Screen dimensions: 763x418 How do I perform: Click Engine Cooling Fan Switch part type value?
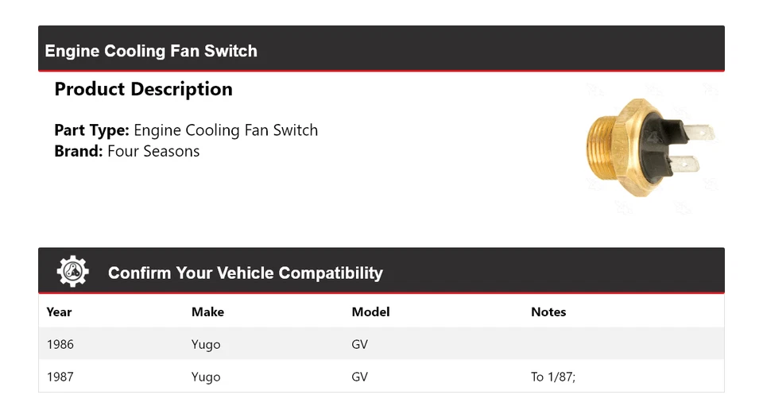(x=226, y=130)
